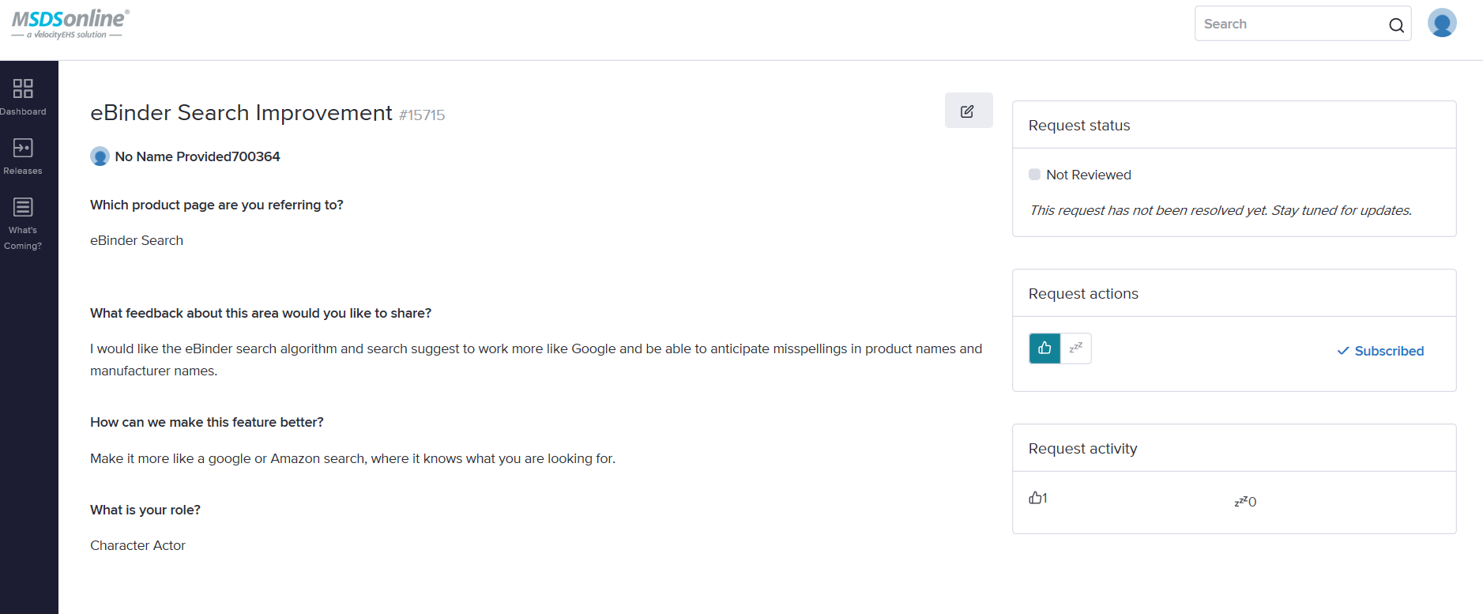This screenshot has width=1483, height=614.
Task: Click the MSDSonline logo
Action: [x=70, y=24]
